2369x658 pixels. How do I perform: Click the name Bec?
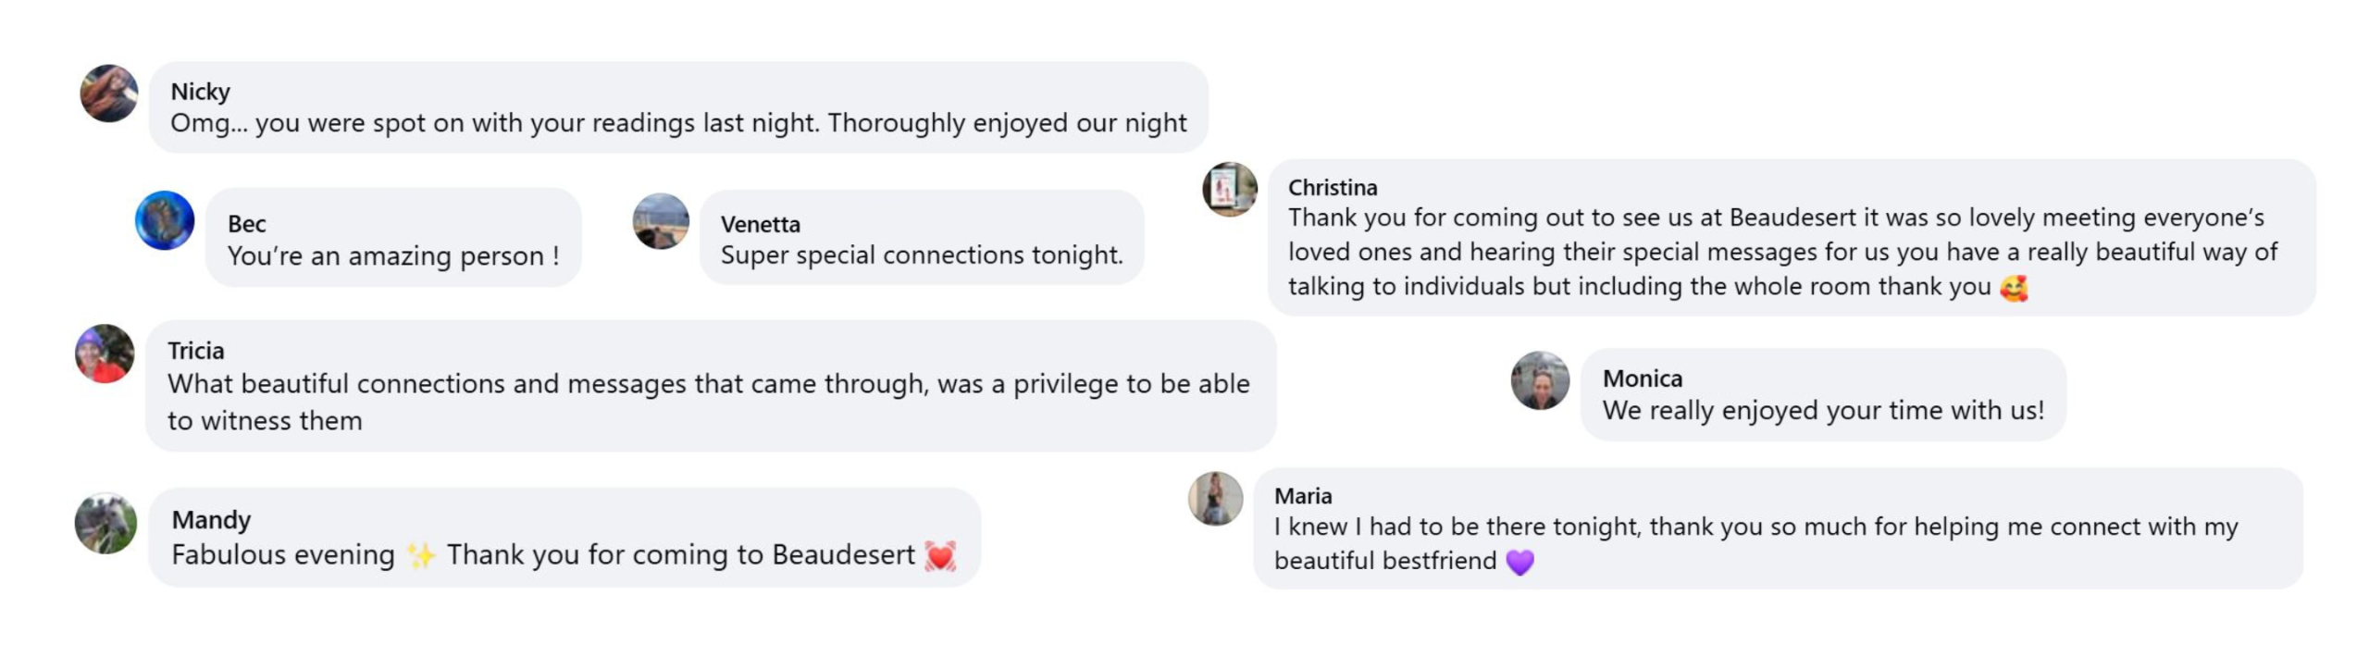[x=246, y=224]
